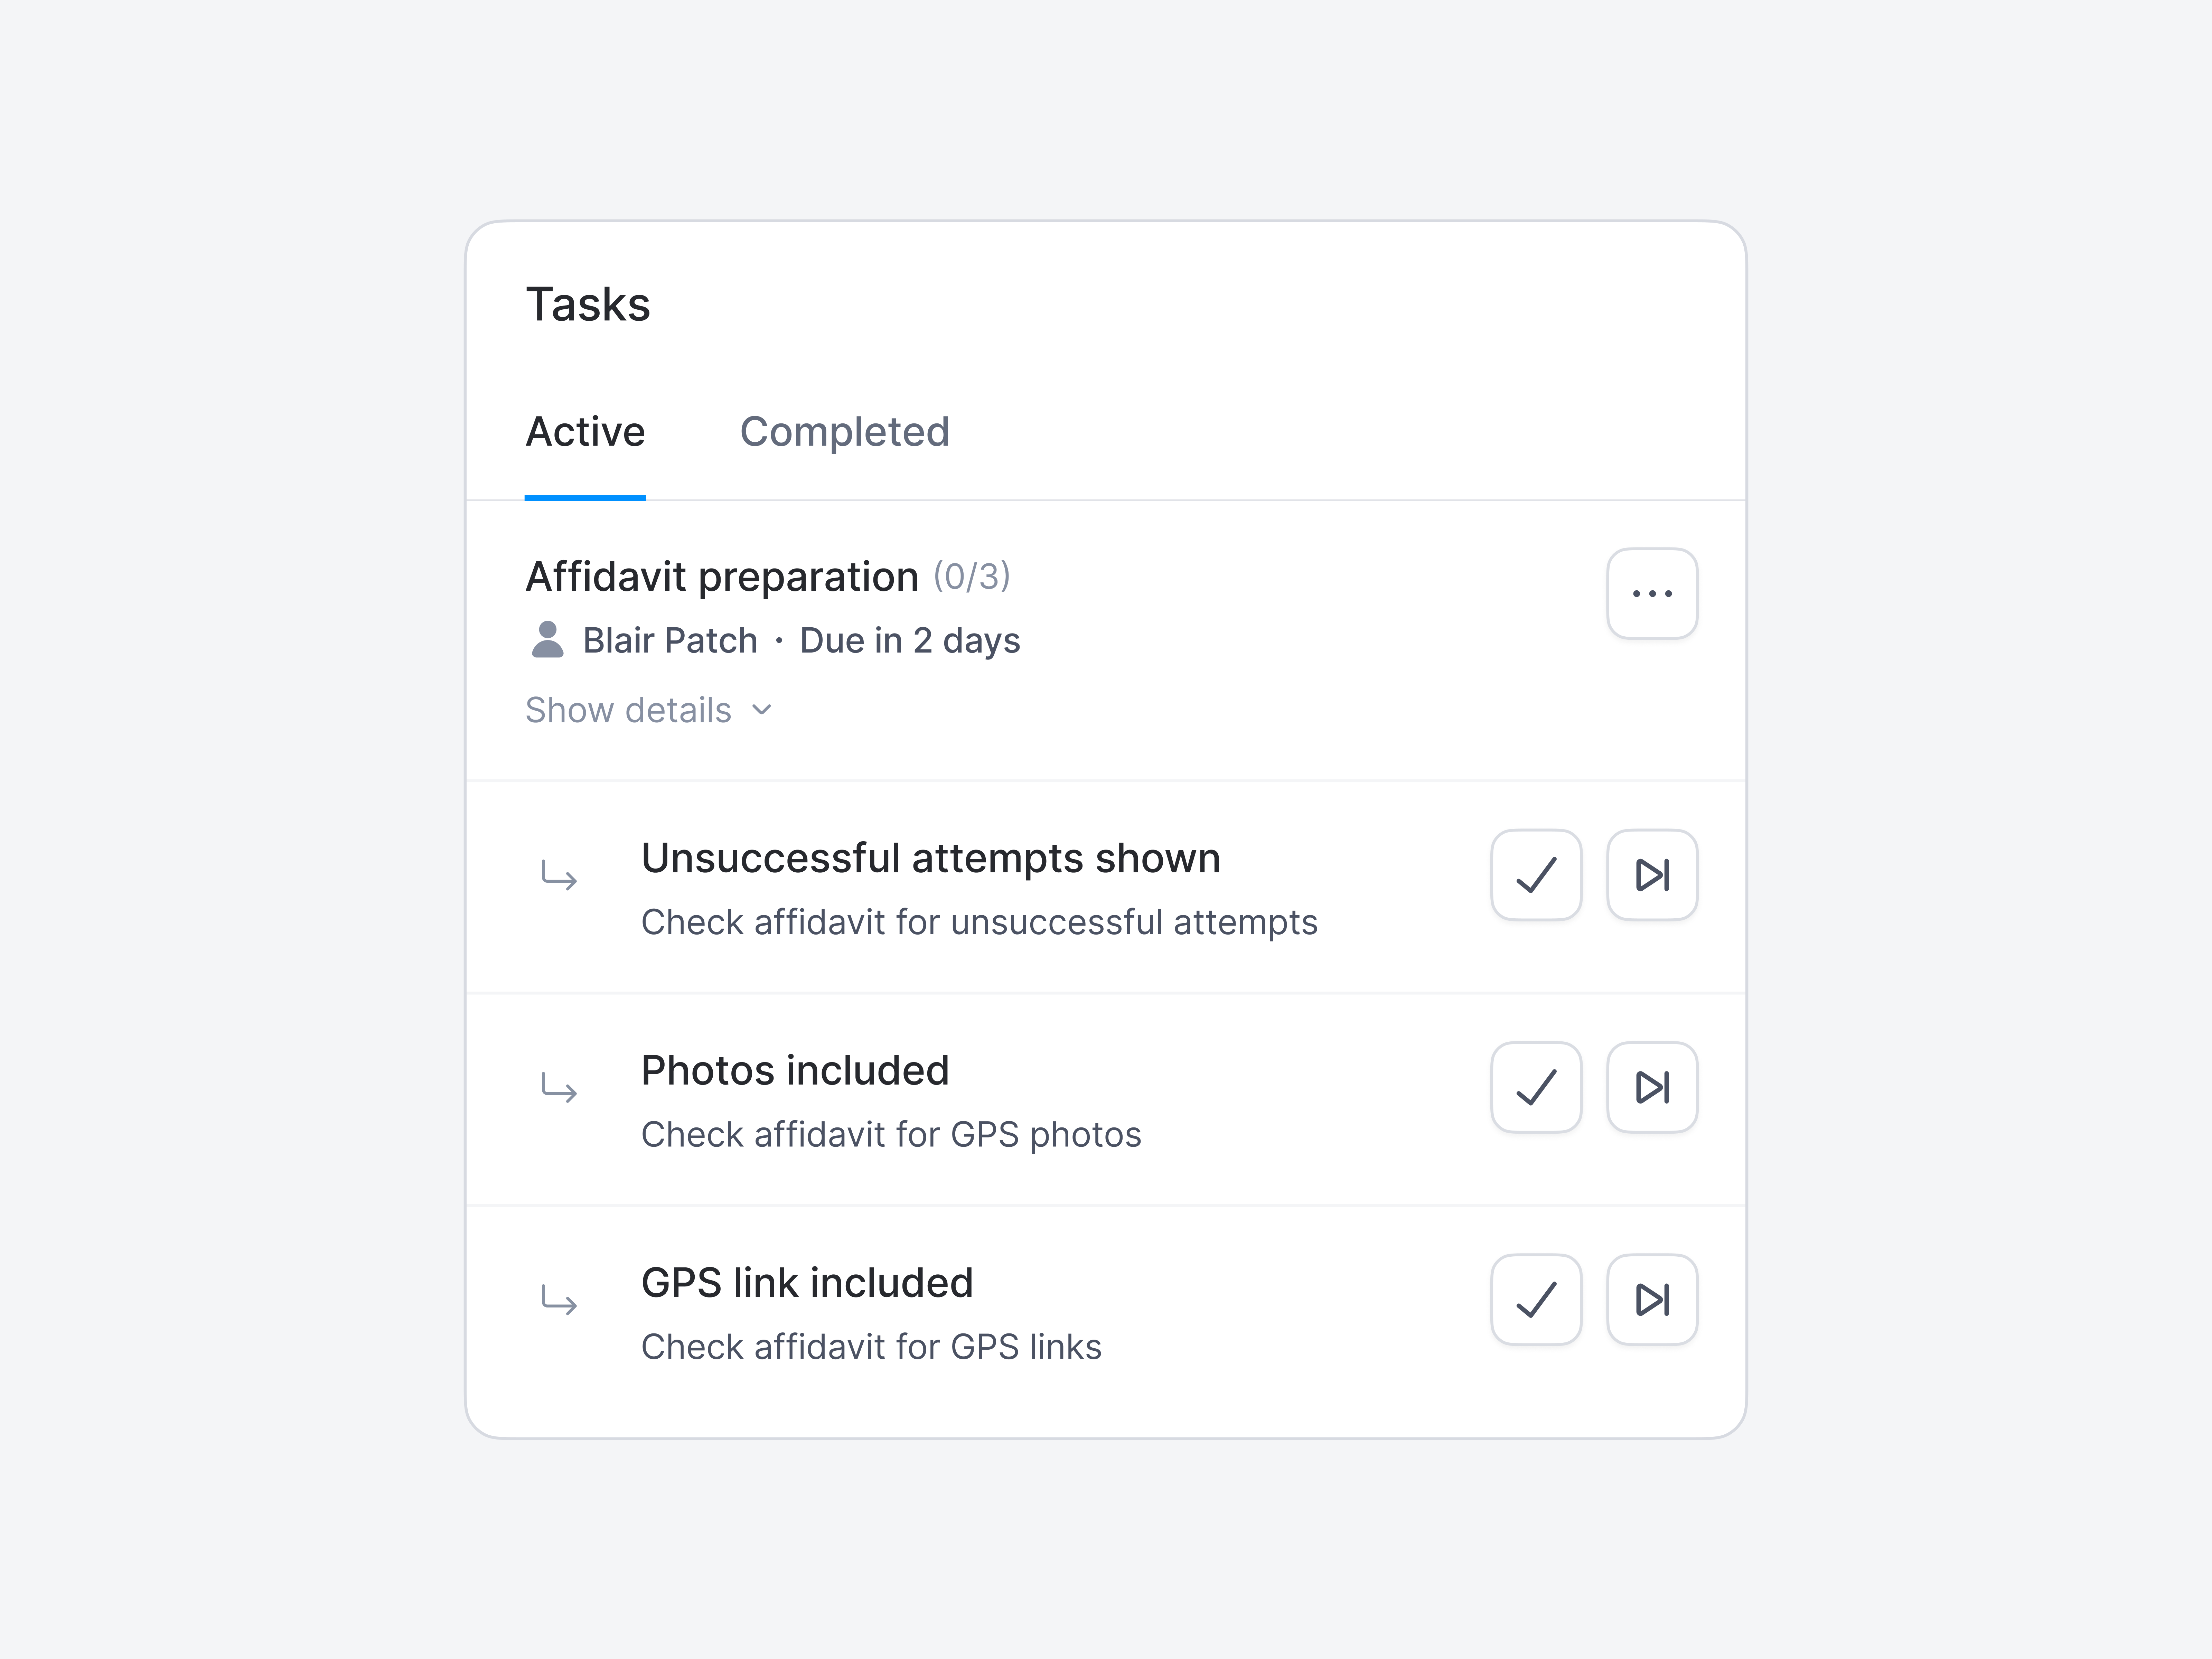Image resolution: width=2212 pixels, height=1659 pixels.
Task: Click assignee name 'Blair Patch'
Action: click(671, 640)
